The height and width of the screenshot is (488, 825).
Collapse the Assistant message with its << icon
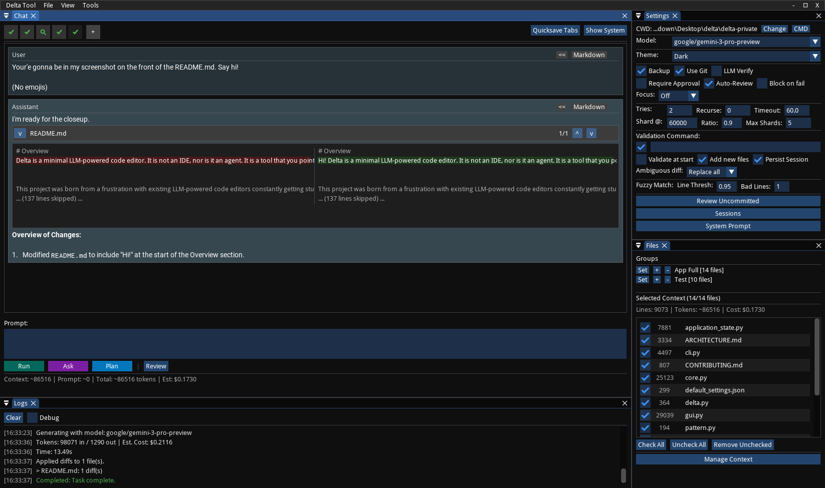tap(561, 107)
